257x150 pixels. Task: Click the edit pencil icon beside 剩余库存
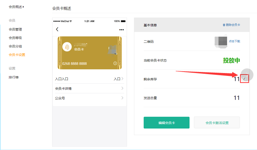(244, 79)
